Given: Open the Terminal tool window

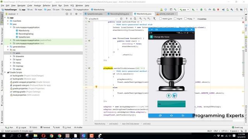Looking at the screenshot, I should [45, 127].
